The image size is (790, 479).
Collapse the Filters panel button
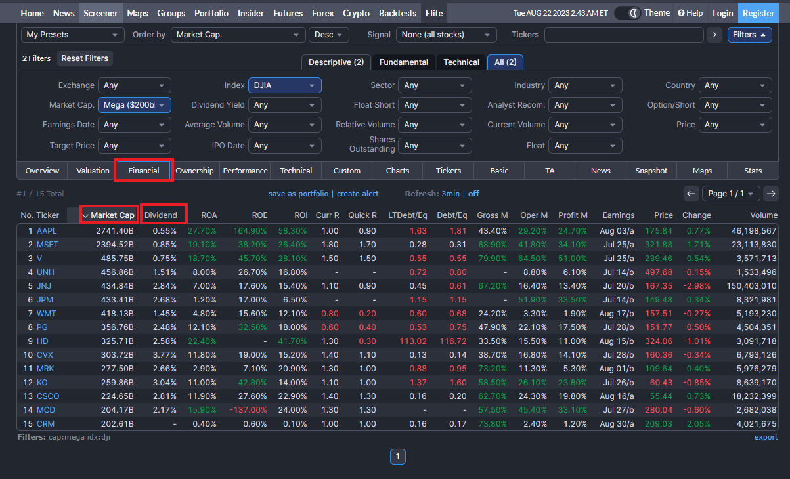tap(749, 35)
